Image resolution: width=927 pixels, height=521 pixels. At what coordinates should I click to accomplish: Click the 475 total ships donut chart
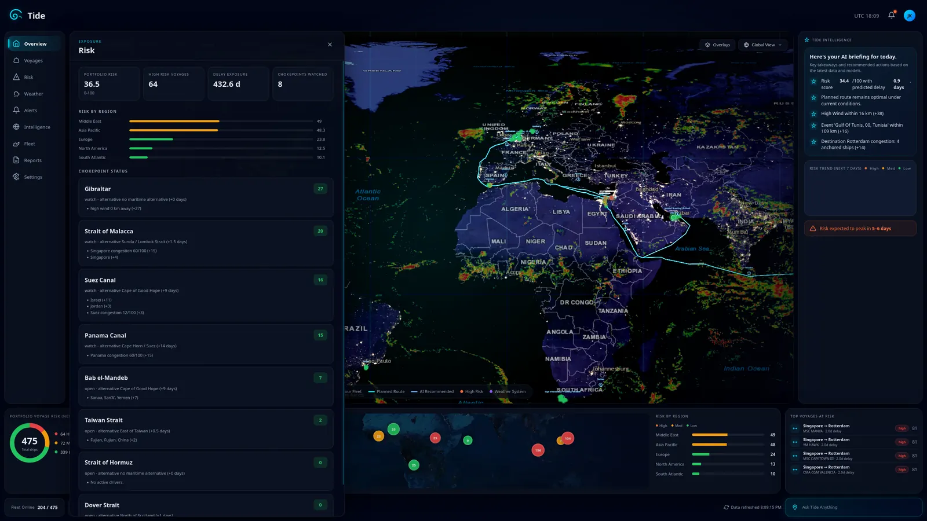[30, 443]
